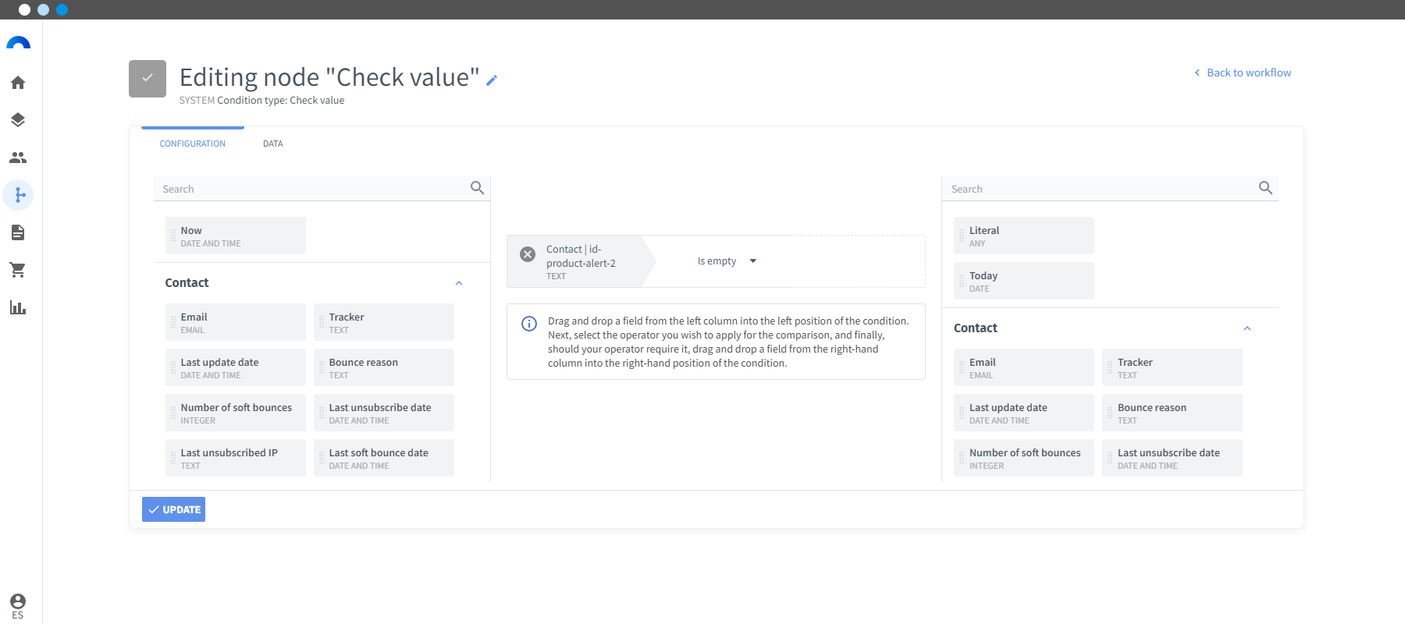1405x624 pixels.
Task: Click the left Contact section heading
Action: click(187, 283)
